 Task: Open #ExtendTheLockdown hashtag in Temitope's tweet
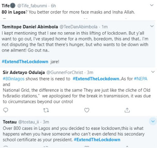click(x=25, y=62)
